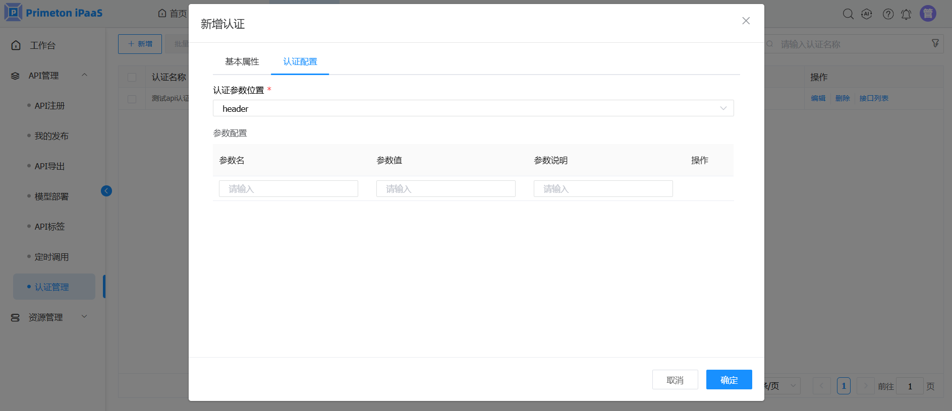Screen dimensions: 952x411
Task: Click the 参数名 input field
Action: (x=288, y=189)
